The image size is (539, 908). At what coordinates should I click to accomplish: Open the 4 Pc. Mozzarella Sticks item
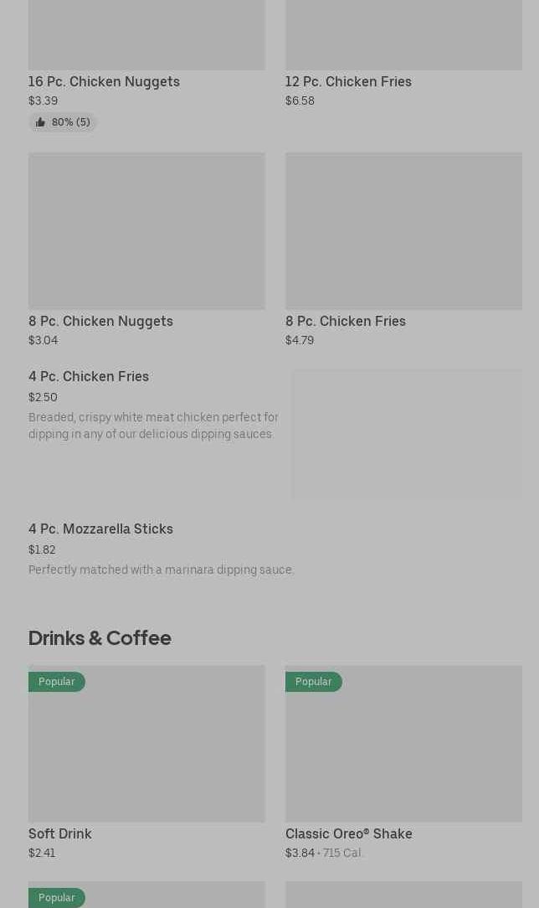click(x=100, y=529)
